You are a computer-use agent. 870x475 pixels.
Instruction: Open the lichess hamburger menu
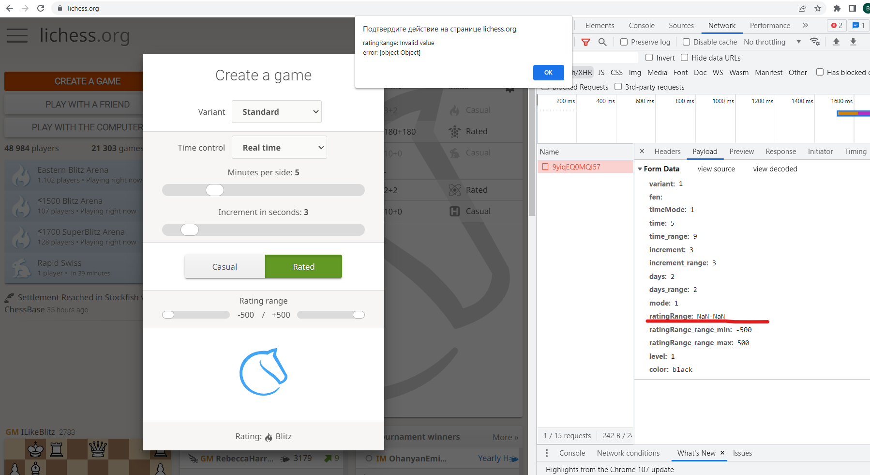click(x=17, y=35)
